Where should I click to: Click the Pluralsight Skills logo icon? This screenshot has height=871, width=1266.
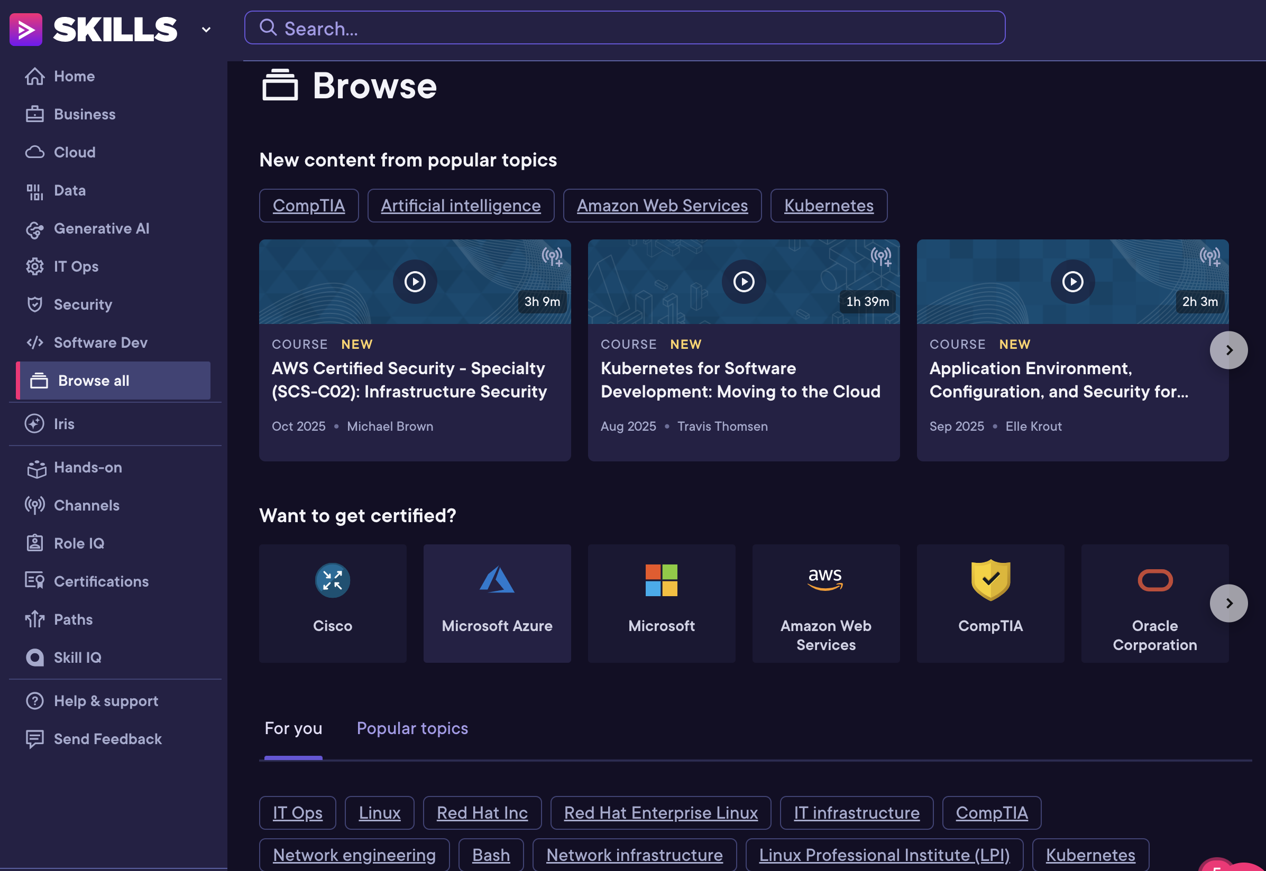(x=26, y=30)
